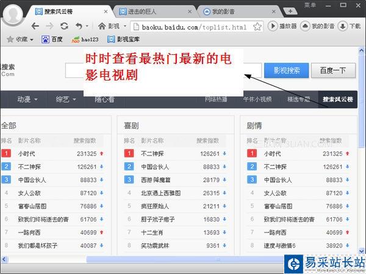Open 我的影音 cloud toolbar button
Viewport: 366px width, 274px height.
[317, 26]
